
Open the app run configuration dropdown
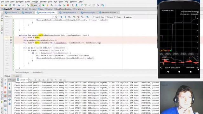[x=36, y=5]
